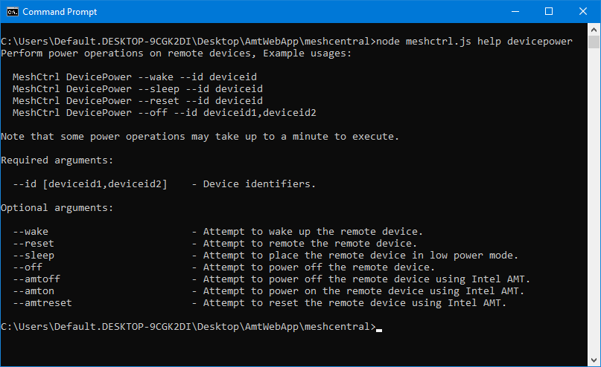601x367 pixels.
Task: Minimize the Command Prompt window
Action: (x=514, y=12)
